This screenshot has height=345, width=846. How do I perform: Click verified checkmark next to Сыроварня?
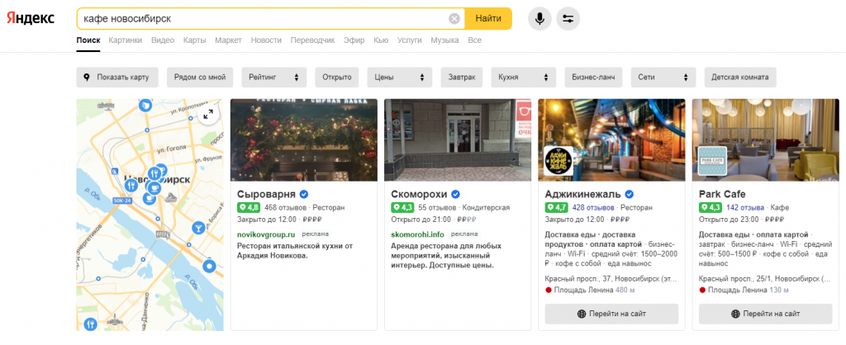[x=304, y=194]
